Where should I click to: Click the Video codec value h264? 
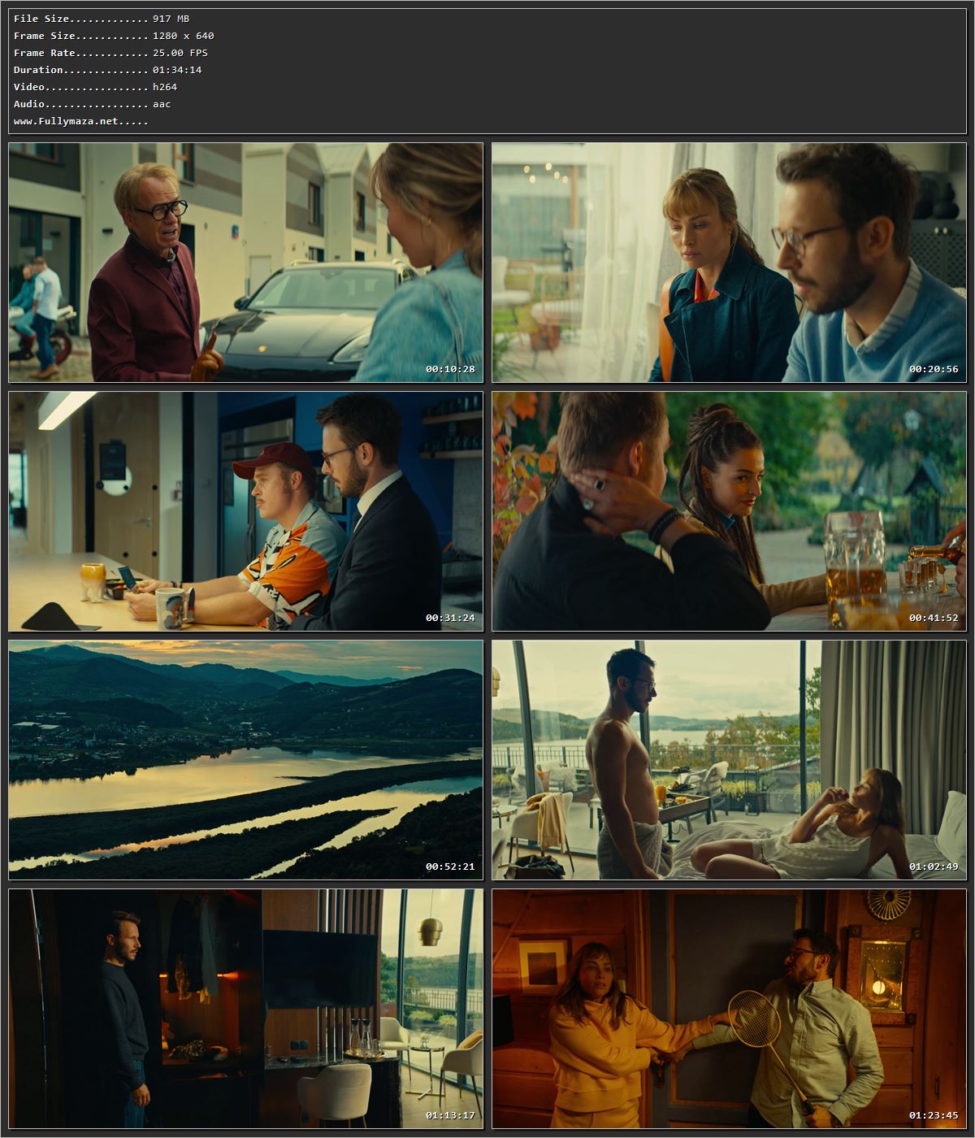[165, 87]
